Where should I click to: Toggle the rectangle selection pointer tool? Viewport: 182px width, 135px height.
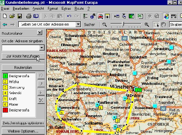[156, 25]
